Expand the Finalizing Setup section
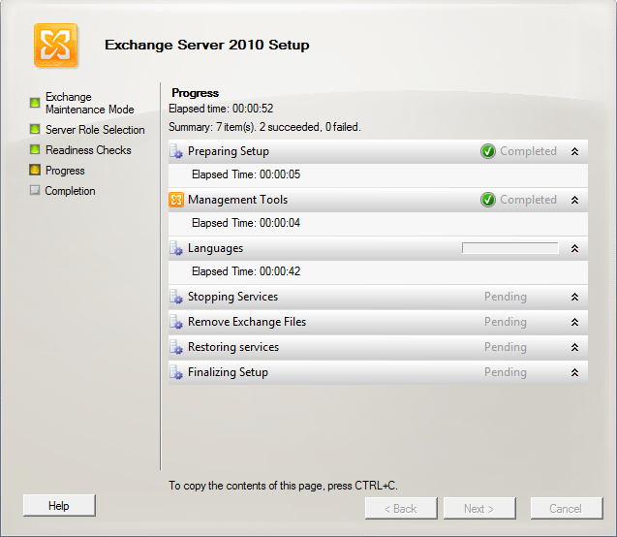This screenshot has height=537, width=617. click(574, 372)
